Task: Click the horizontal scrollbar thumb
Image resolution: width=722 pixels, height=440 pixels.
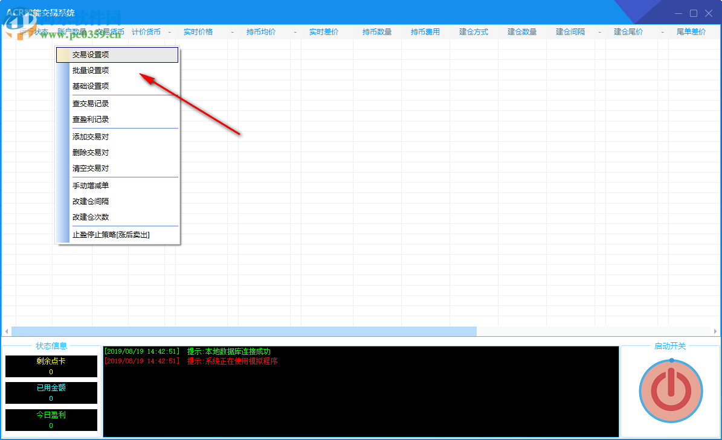Action: 244,331
